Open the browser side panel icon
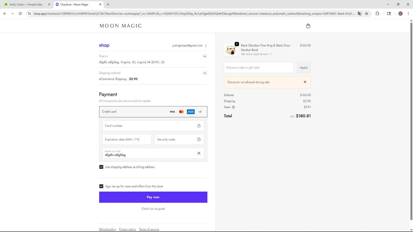The height and width of the screenshot is (232, 413). 389,13
